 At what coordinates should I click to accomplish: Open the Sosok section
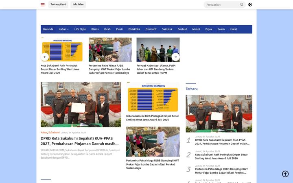click(x=221, y=29)
